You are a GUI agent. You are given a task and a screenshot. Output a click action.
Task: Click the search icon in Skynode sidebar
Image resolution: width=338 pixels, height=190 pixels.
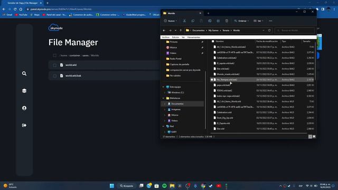(x=24, y=74)
